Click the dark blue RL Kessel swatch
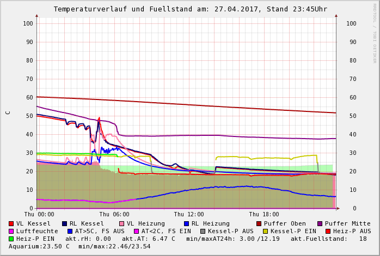The image size is (380, 256). [x=65, y=223]
